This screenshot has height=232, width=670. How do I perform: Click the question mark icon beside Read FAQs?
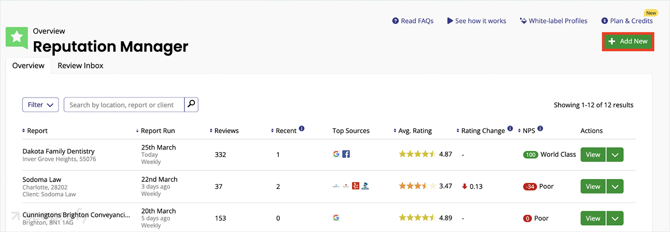click(395, 21)
